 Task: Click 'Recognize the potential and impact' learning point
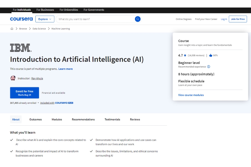click(x=47, y=153)
